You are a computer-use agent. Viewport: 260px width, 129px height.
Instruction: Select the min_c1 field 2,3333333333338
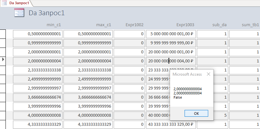[x=38, y=70]
